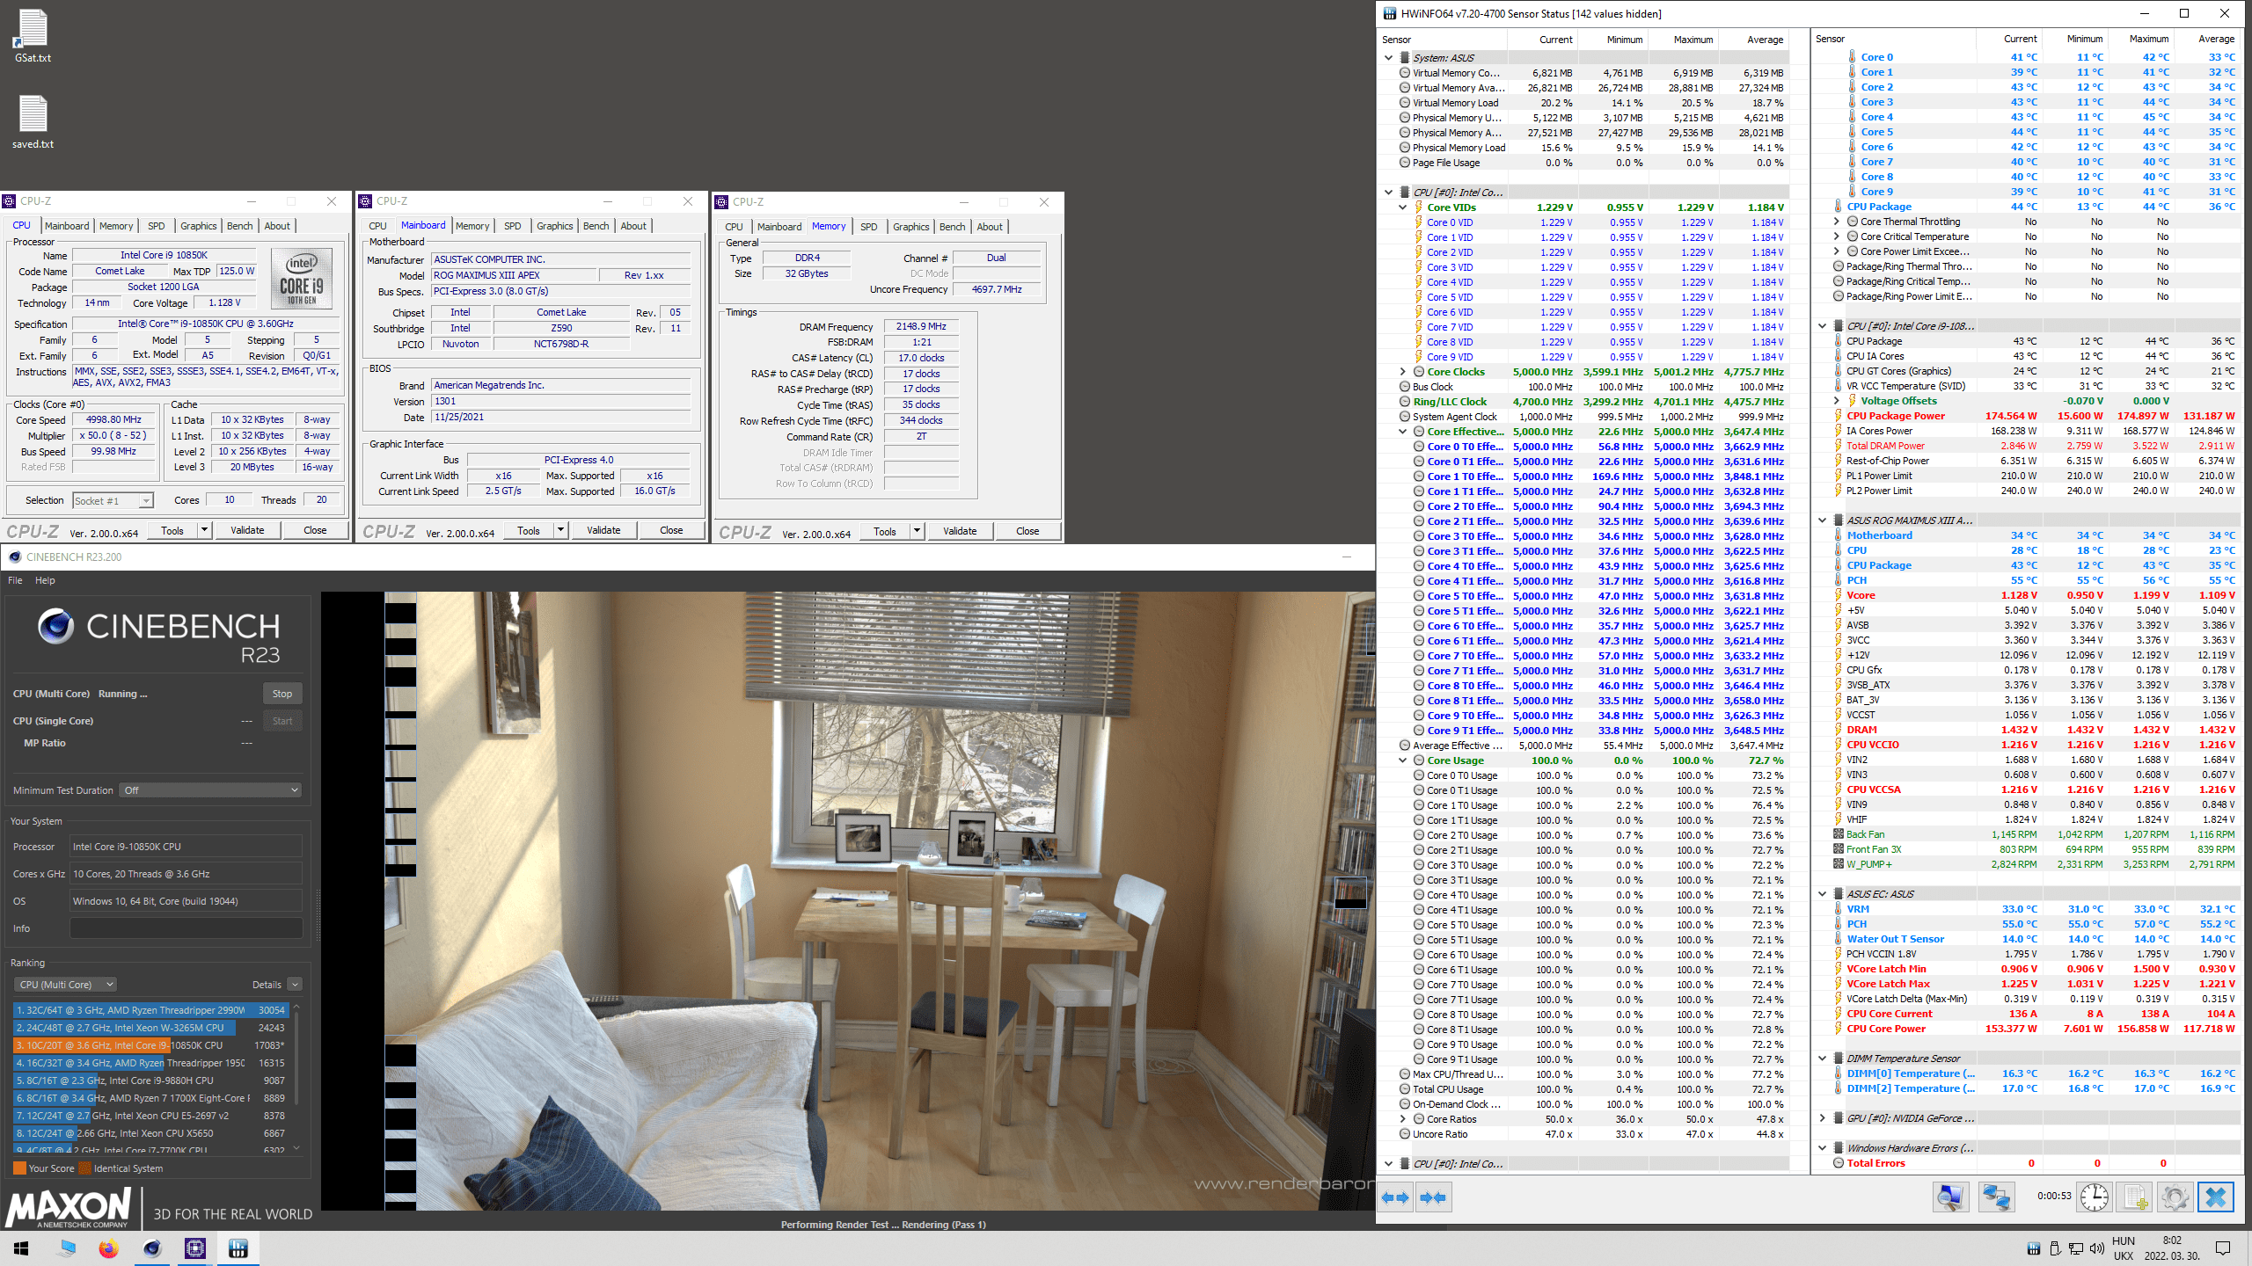Screen dimensions: 2252x1266
Task: Expand the Core Ratios node
Action: click(1403, 1119)
